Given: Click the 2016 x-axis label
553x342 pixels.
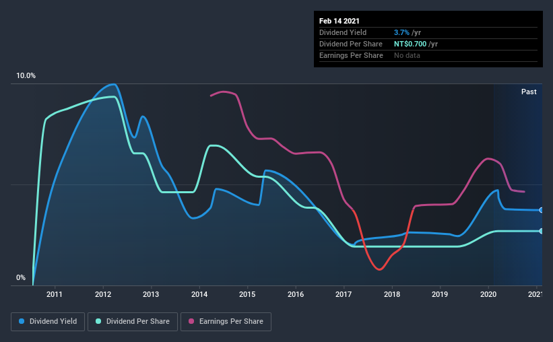Looking at the screenshot, I should [296, 294].
